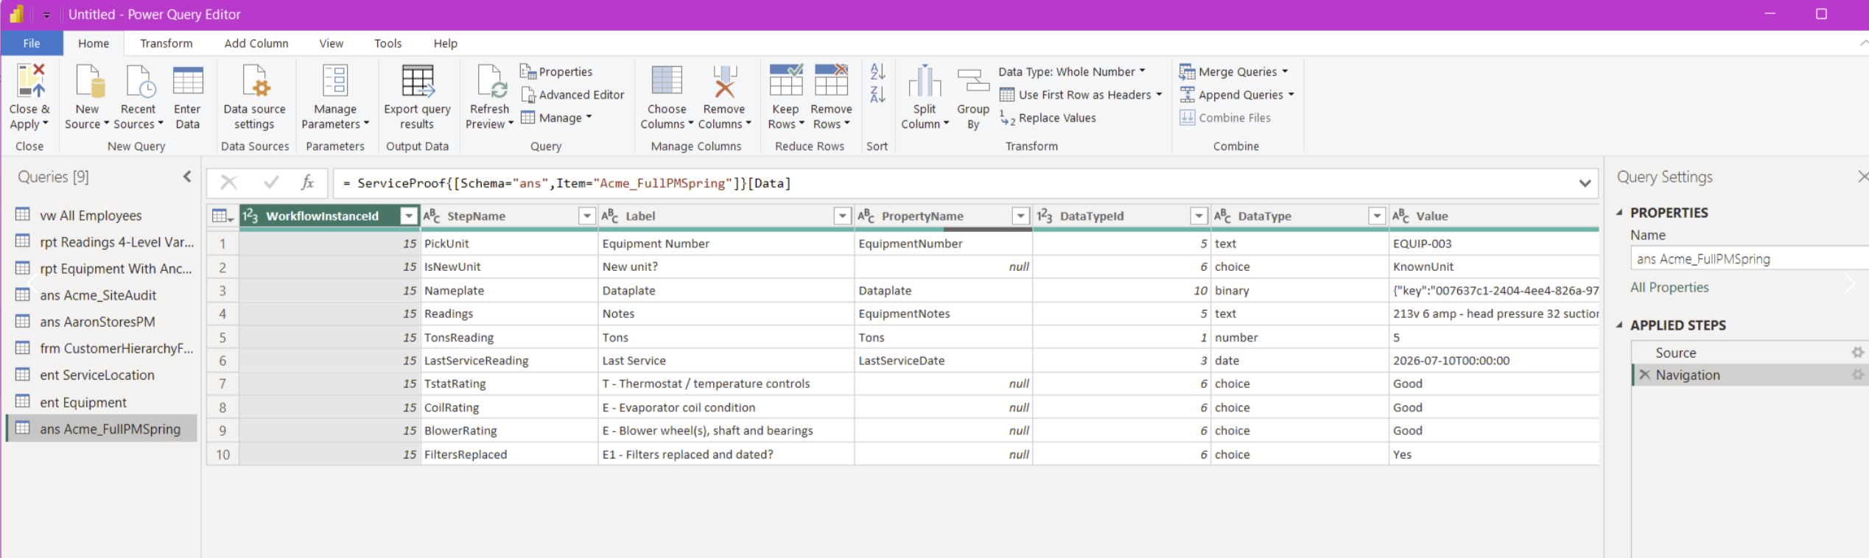
Task: Switch to the View tab
Action: click(x=331, y=43)
